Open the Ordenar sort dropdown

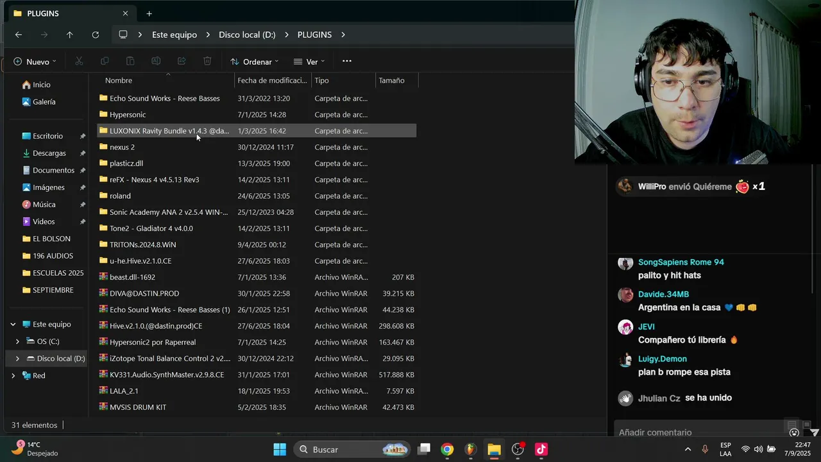point(254,62)
